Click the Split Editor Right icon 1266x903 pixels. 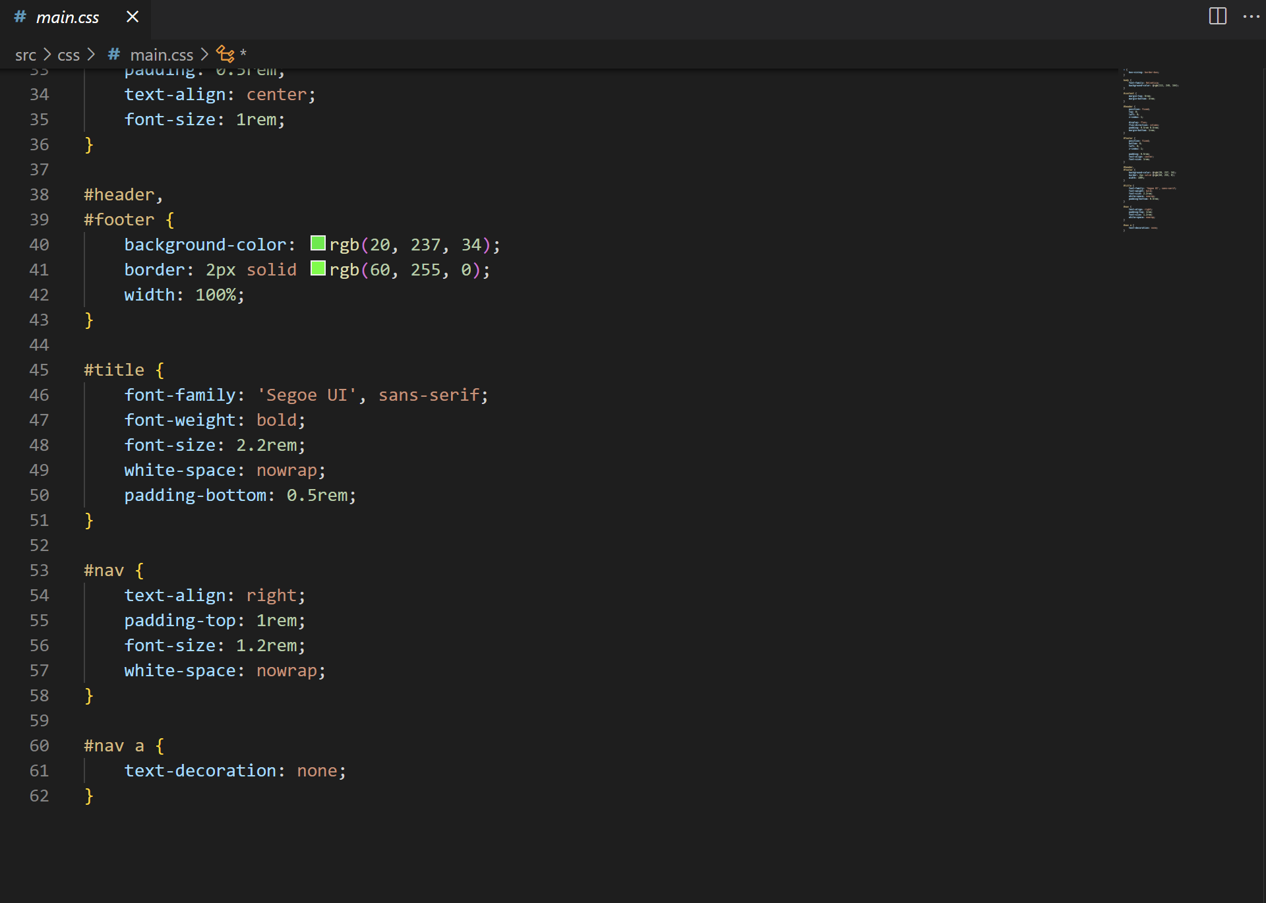(x=1217, y=16)
